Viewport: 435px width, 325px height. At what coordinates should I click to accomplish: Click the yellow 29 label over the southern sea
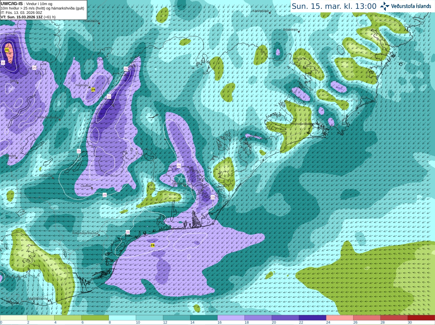click(153, 245)
